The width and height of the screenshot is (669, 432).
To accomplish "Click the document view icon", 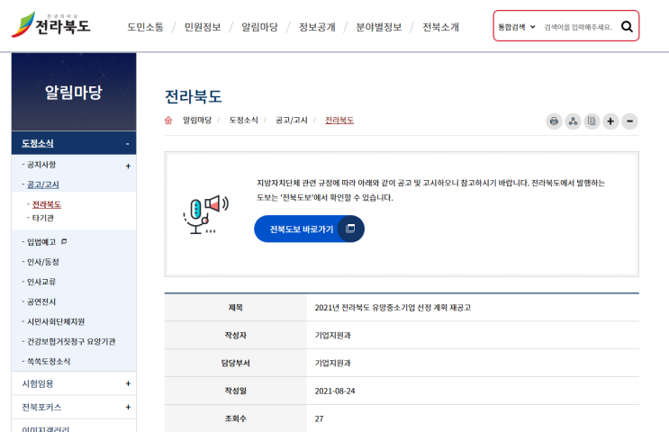I will click(592, 121).
